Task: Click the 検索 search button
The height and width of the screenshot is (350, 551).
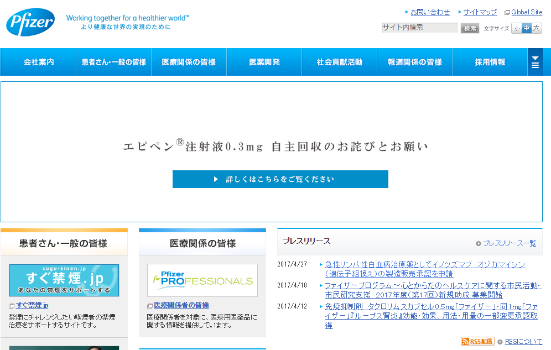Action: coord(470,28)
